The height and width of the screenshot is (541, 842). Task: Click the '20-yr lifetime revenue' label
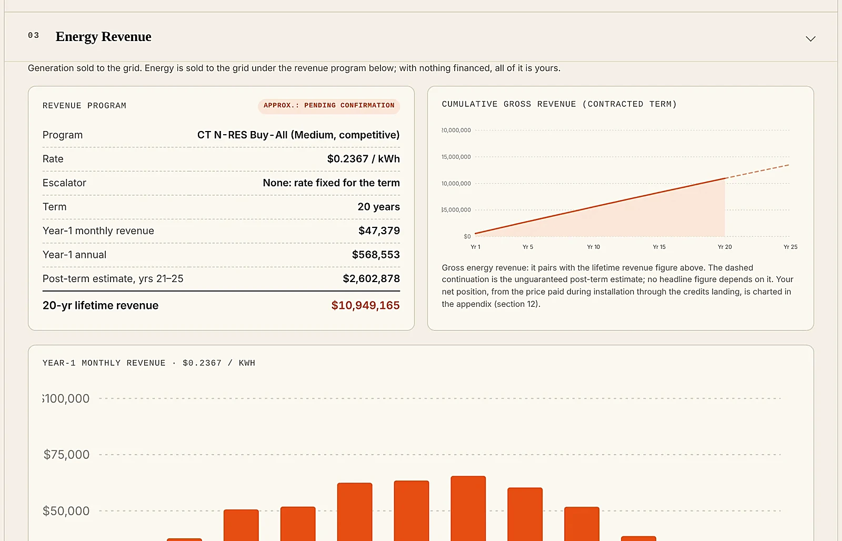tap(101, 305)
